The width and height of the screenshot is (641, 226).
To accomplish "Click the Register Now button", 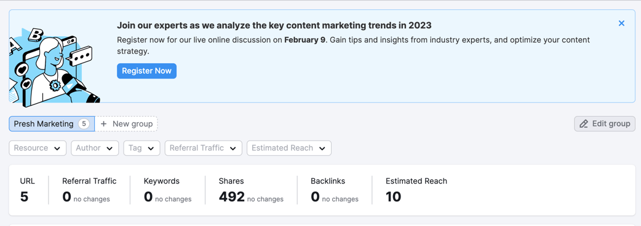I will coord(147,71).
